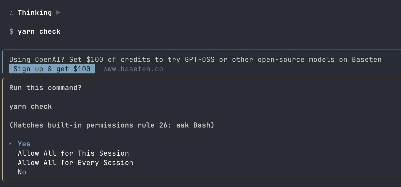This screenshot has height=187, width=401.
Task: Expand the Thinking section triangle
Action: (58, 13)
